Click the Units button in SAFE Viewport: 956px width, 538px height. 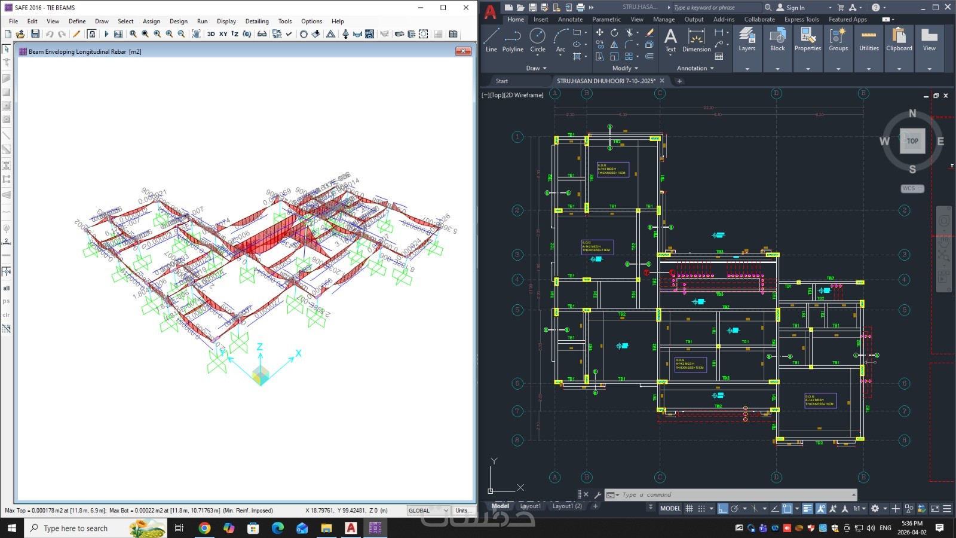[x=463, y=511]
